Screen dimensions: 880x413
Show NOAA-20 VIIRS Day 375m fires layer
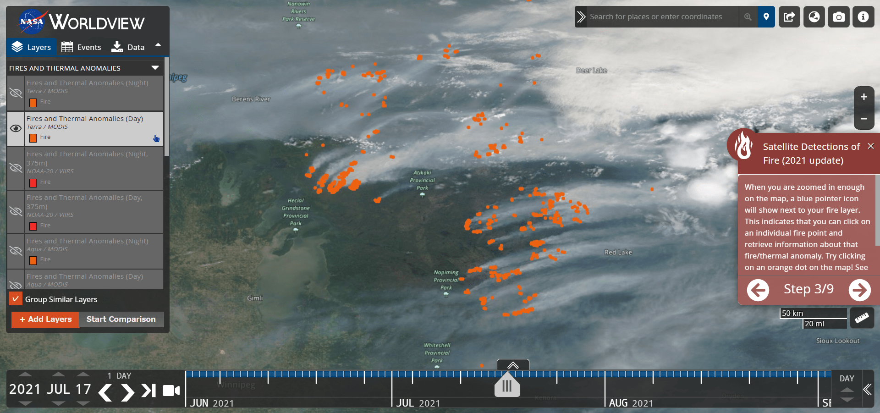16,211
